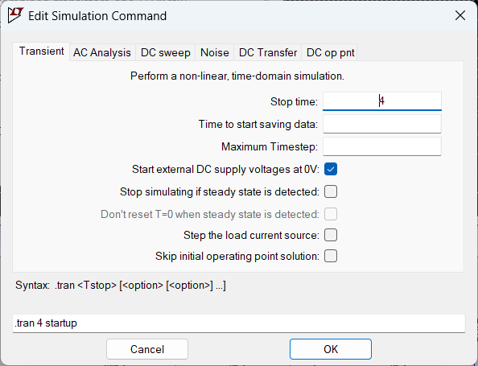Click the .tran 4 startup command text box
Screen dimensions: 478x366
(239, 323)
